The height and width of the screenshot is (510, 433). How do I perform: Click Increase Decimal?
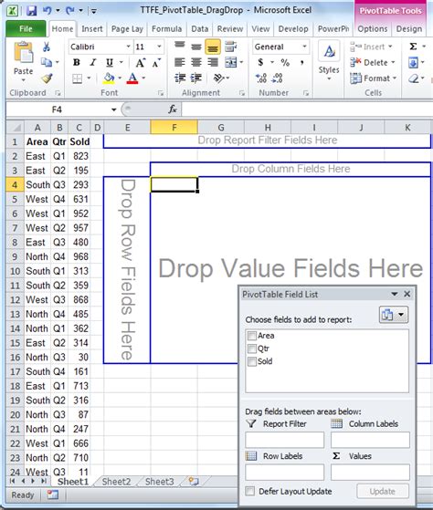click(x=261, y=78)
